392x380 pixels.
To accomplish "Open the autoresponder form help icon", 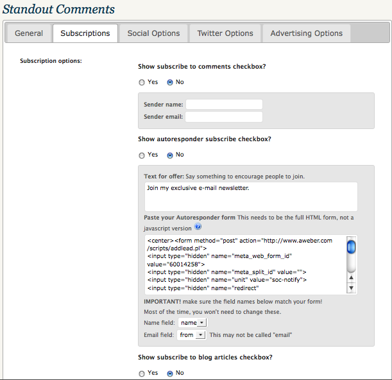I will point(198,227).
